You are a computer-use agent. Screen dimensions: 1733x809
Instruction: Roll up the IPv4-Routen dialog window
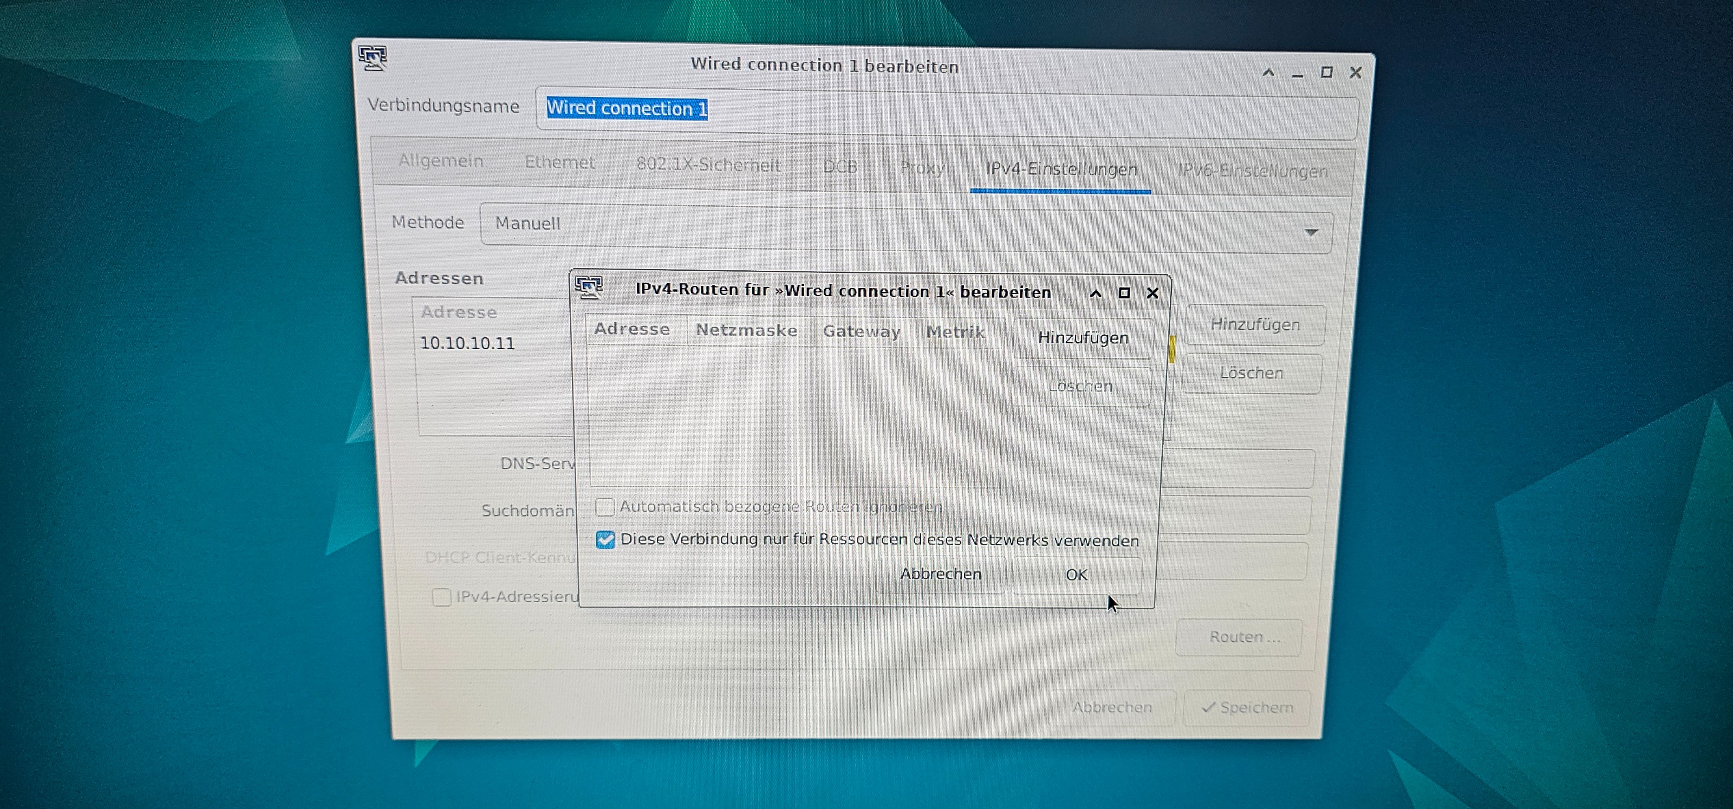click(x=1095, y=293)
